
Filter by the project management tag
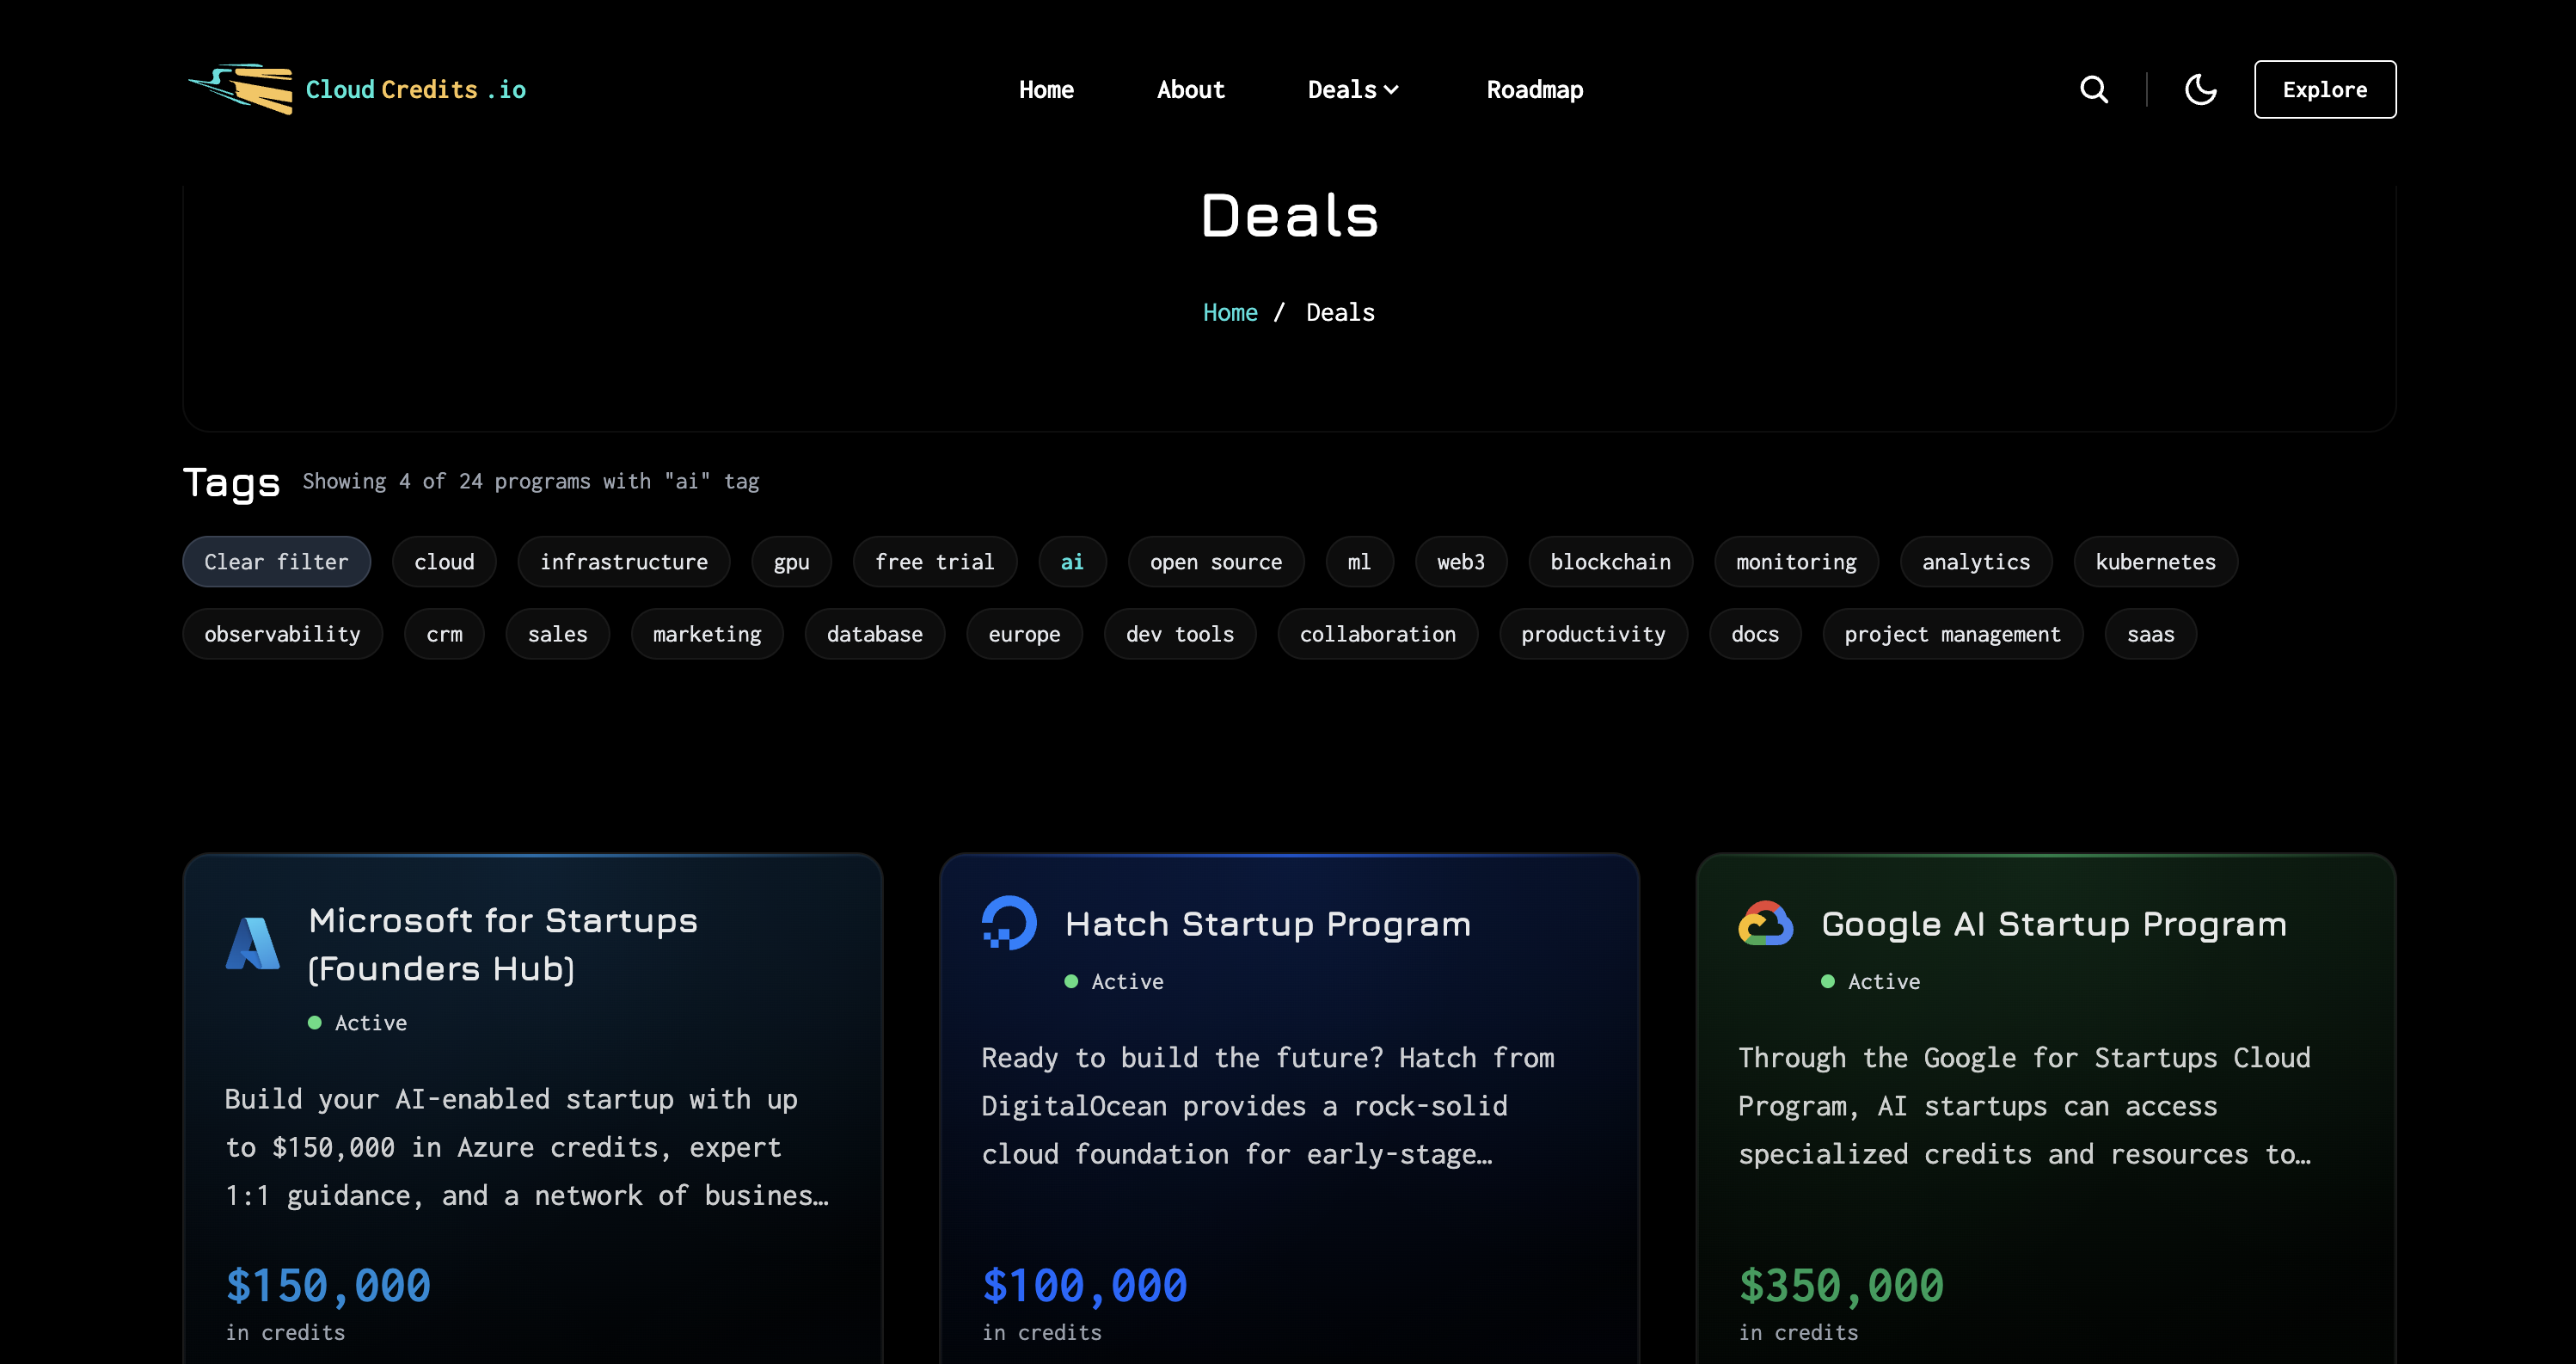point(1952,634)
